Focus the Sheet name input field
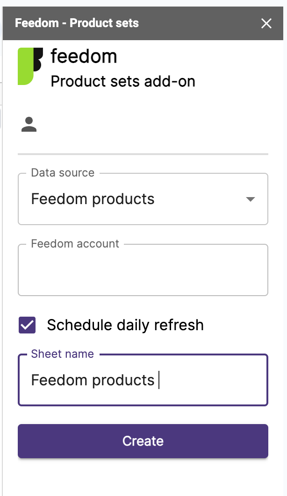The width and height of the screenshot is (287, 496). (143, 380)
